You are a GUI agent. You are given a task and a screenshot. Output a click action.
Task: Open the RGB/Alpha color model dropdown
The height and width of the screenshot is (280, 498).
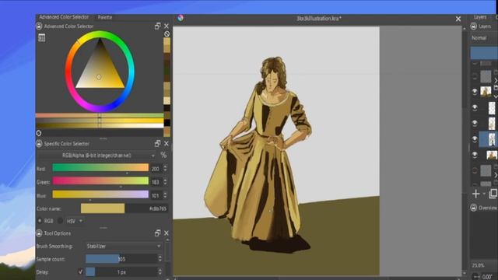(x=96, y=156)
